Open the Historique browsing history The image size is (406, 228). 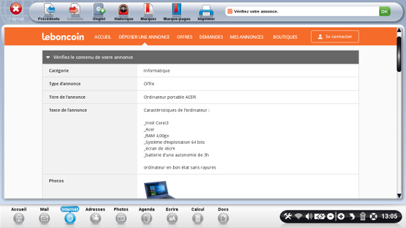click(124, 10)
